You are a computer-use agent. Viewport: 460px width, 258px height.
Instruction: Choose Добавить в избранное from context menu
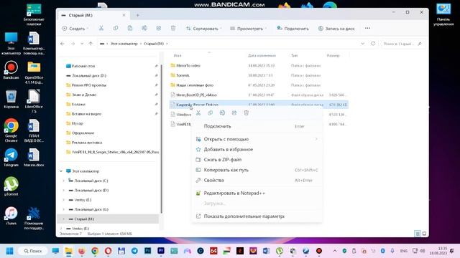257,150
